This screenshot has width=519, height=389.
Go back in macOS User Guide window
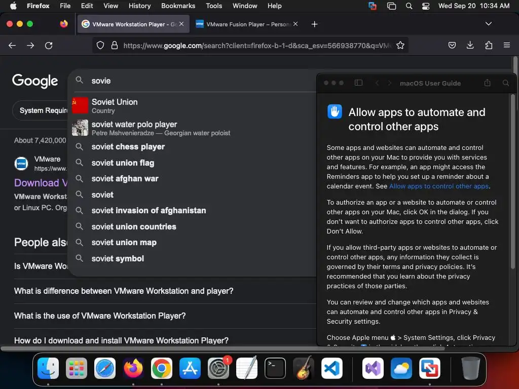click(377, 83)
